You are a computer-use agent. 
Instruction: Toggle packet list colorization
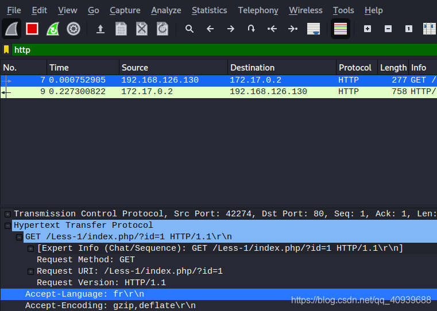[341, 29]
